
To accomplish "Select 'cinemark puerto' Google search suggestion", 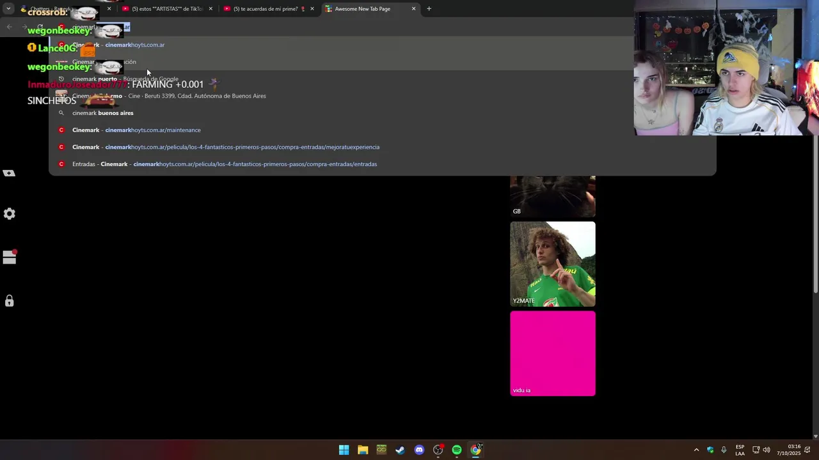I will (383, 79).
